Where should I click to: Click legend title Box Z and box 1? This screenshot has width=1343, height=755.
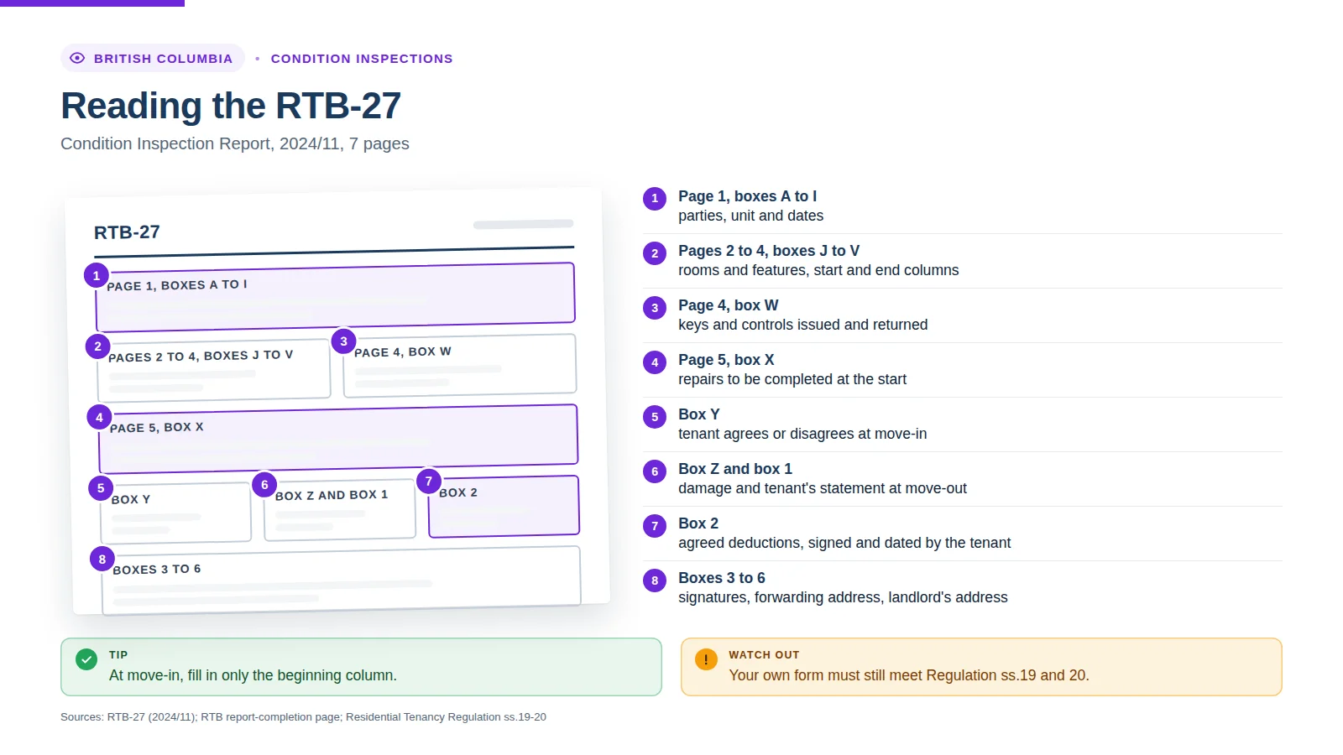(735, 469)
